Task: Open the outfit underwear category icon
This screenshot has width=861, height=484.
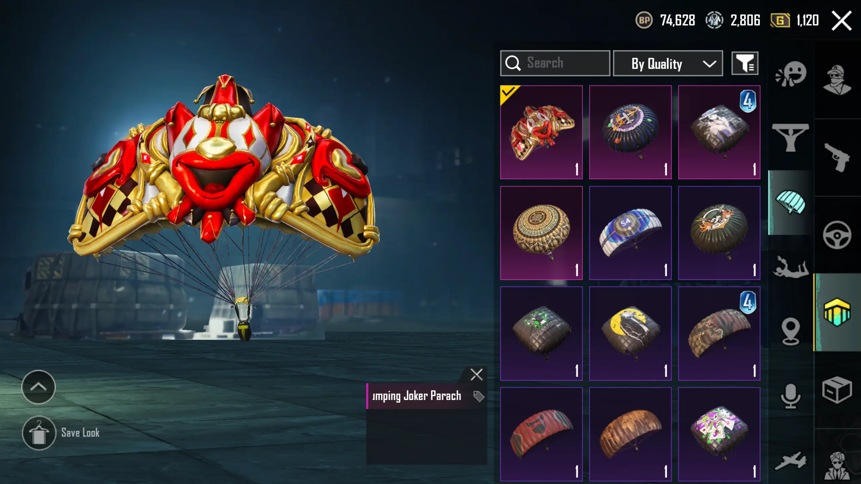Action: [790, 137]
